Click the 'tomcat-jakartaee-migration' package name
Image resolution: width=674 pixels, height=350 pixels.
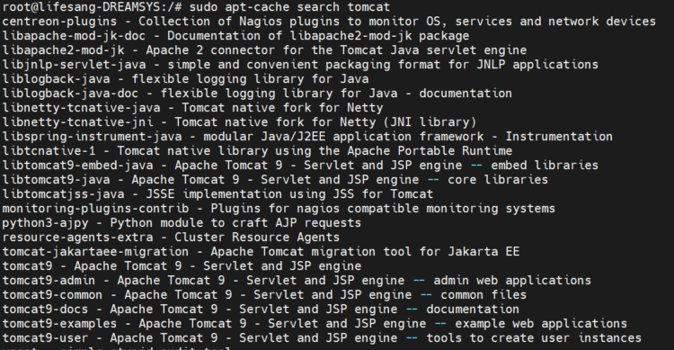[x=95, y=252]
